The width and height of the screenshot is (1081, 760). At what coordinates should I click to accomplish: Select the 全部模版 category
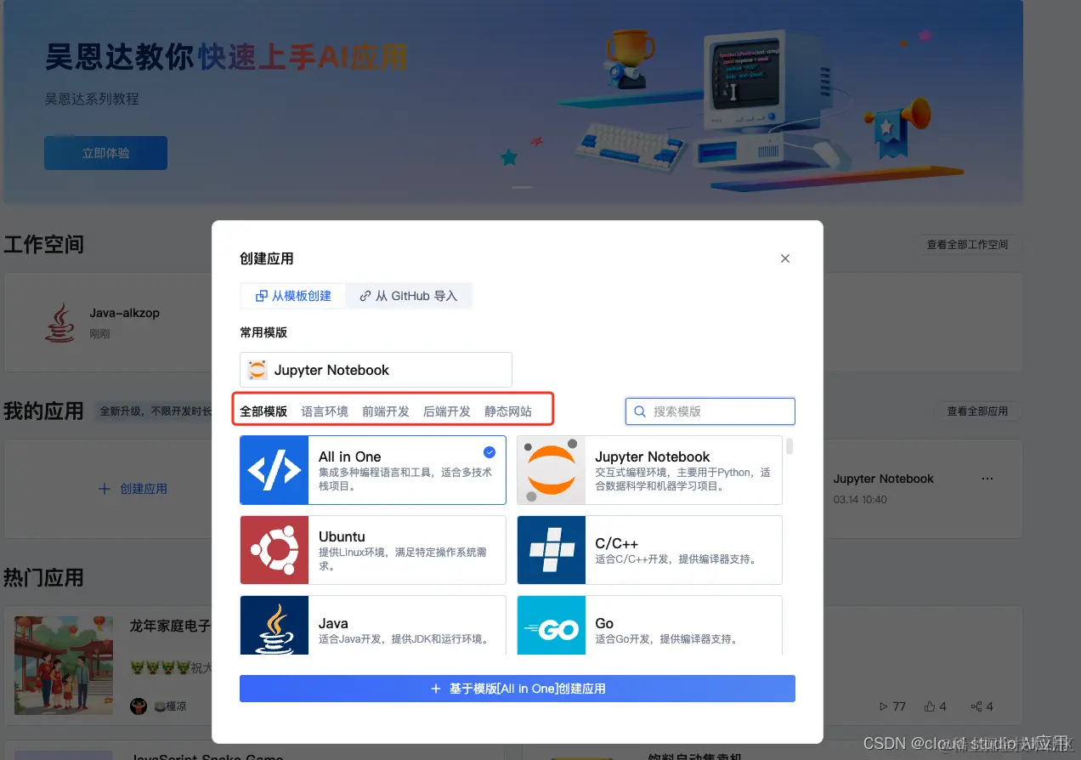click(x=263, y=411)
